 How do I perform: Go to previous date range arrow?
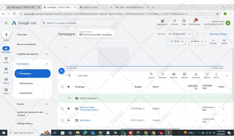point(197,34)
